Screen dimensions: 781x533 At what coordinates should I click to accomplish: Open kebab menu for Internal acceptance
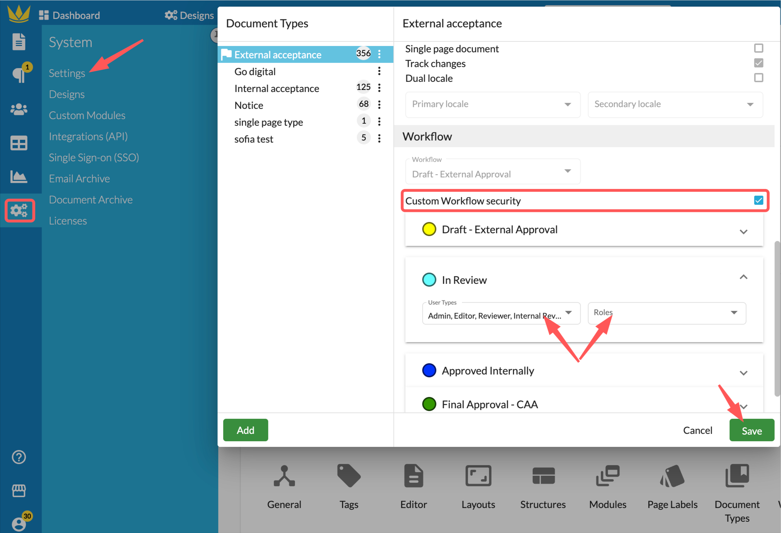[x=379, y=88]
